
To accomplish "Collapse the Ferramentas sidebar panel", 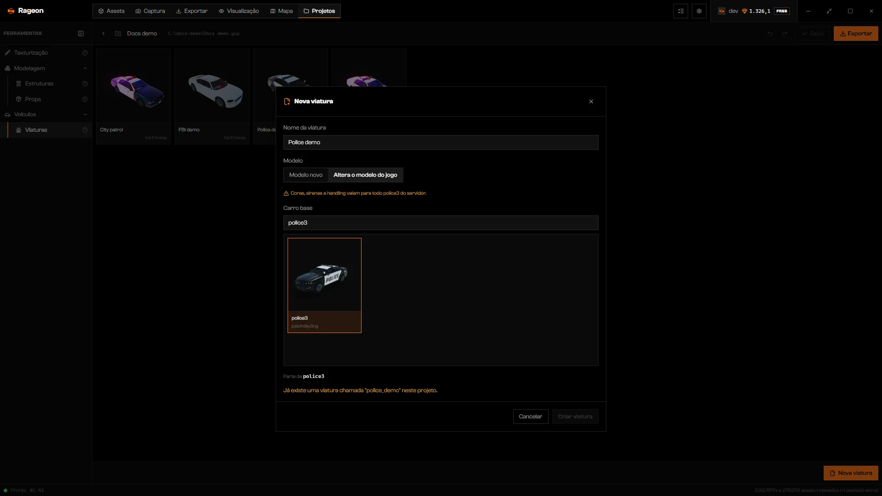I will tap(81, 34).
